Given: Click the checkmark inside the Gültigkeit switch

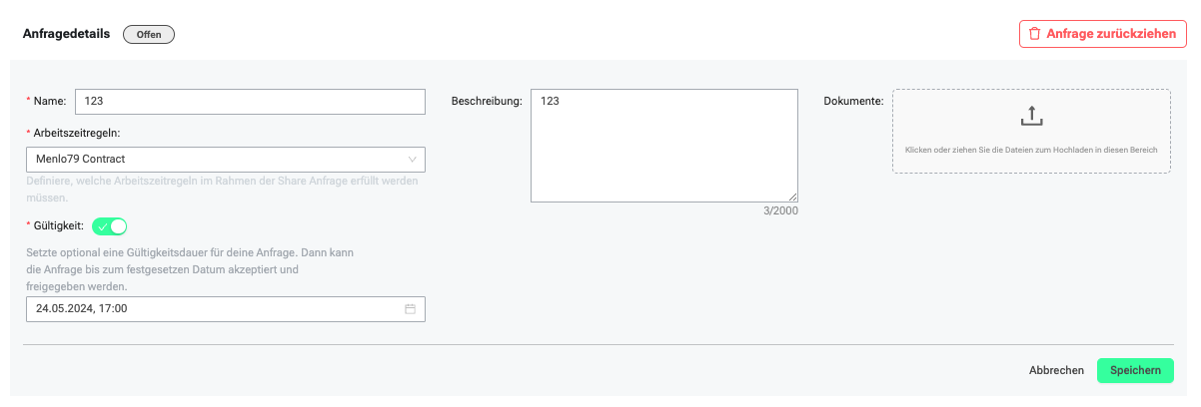Looking at the screenshot, I should [x=102, y=226].
